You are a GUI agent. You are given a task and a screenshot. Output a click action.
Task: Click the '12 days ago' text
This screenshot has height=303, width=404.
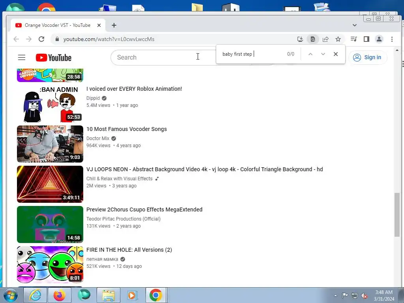(x=129, y=266)
